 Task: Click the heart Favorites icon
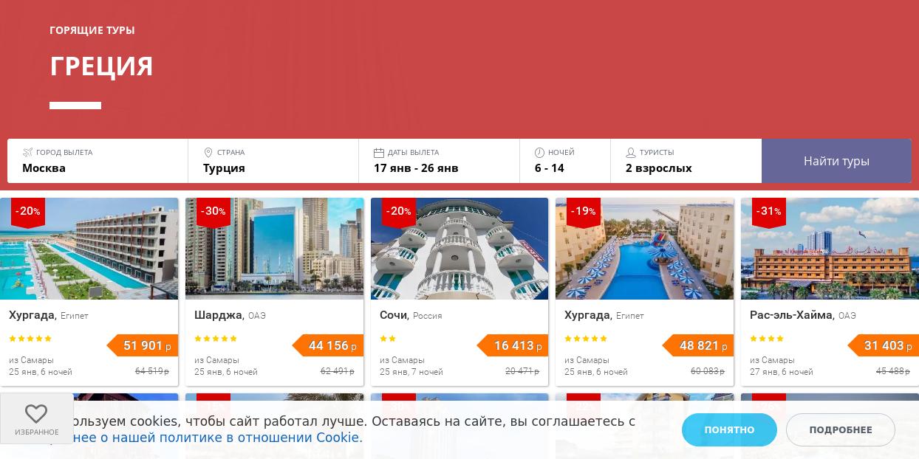[x=36, y=413]
